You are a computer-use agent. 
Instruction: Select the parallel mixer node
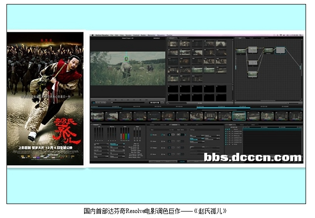268,50
